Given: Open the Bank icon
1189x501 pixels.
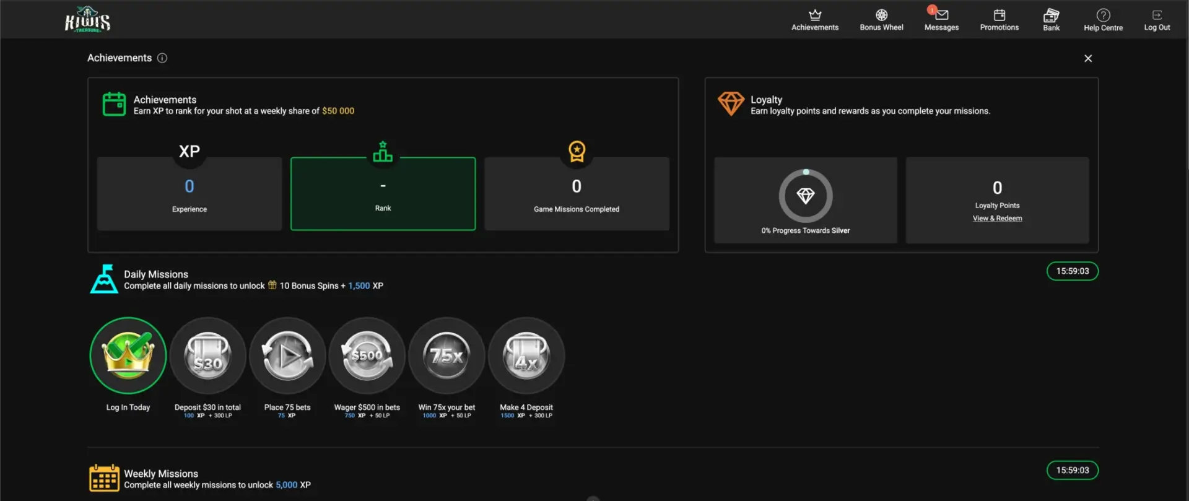Looking at the screenshot, I should tap(1051, 15).
